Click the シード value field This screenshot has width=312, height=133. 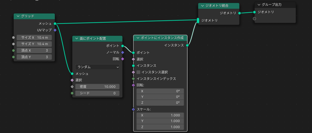[x=97, y=93]
